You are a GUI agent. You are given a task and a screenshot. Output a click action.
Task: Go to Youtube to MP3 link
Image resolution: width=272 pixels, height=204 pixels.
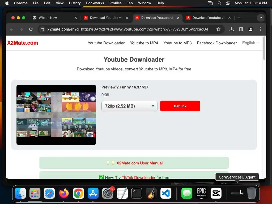(177, 43)
